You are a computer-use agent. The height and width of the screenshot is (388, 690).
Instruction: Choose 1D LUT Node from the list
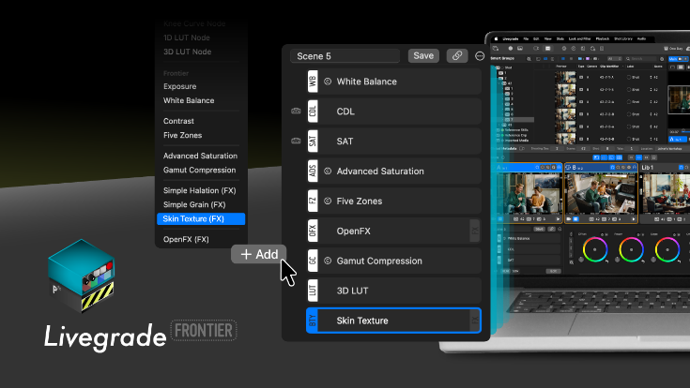coord(187,37)
